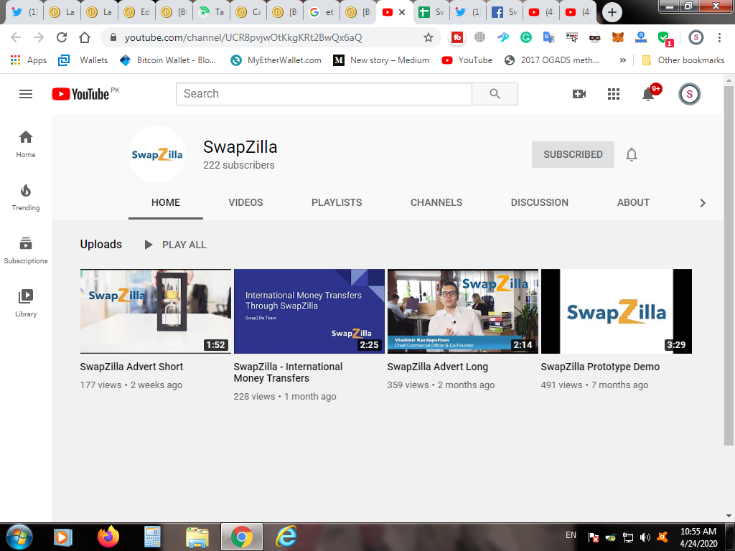
Task: Reload the page
Action: [62, 37]
